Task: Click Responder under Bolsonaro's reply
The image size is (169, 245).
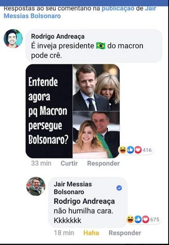Action: coord(125,233)
